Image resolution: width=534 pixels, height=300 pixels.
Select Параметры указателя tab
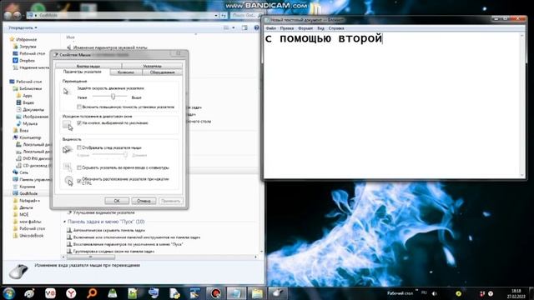pos(82,72)
